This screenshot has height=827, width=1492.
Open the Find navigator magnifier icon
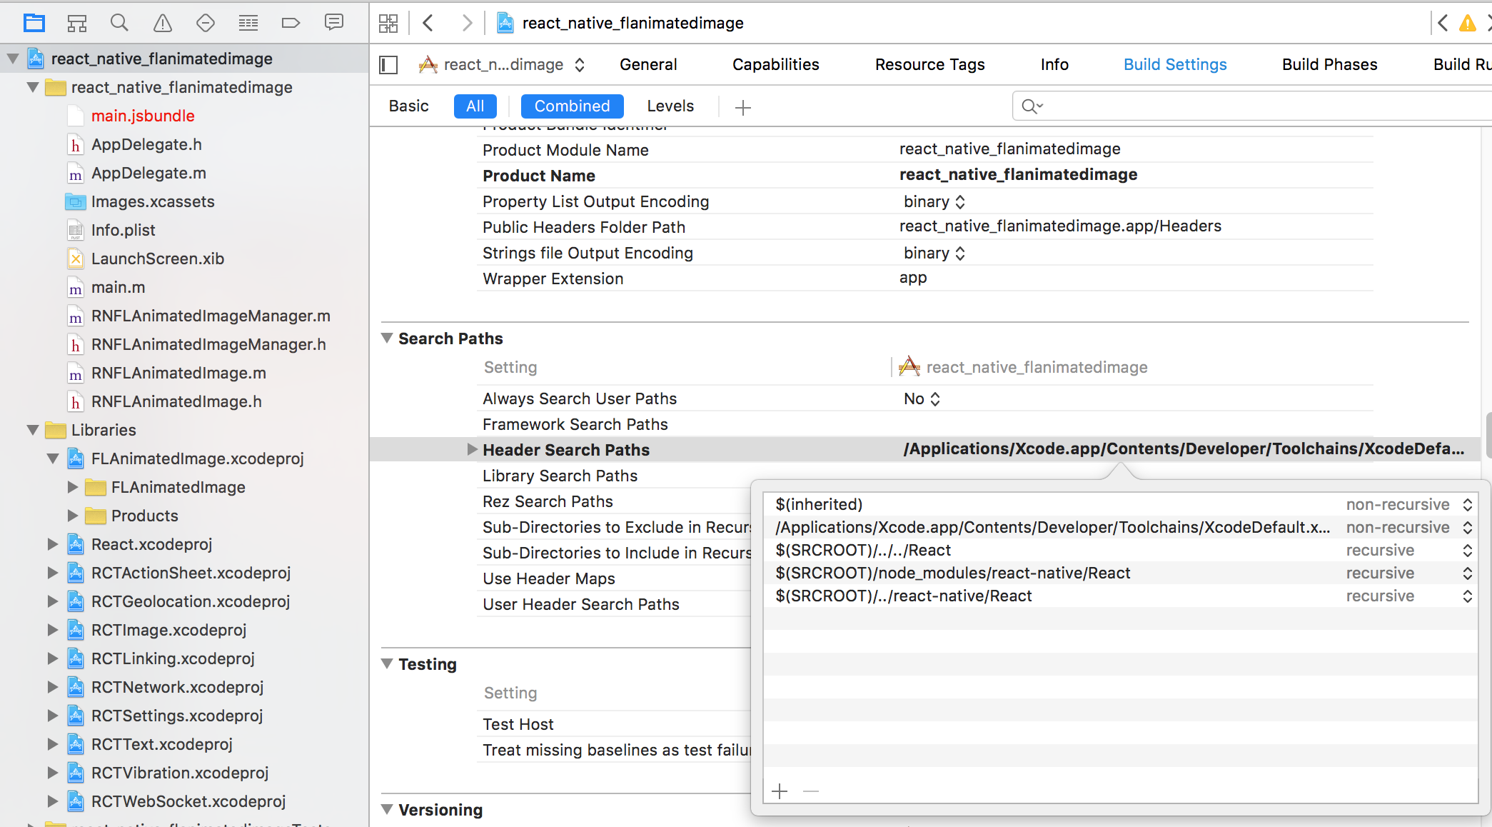tap(119, 23)
